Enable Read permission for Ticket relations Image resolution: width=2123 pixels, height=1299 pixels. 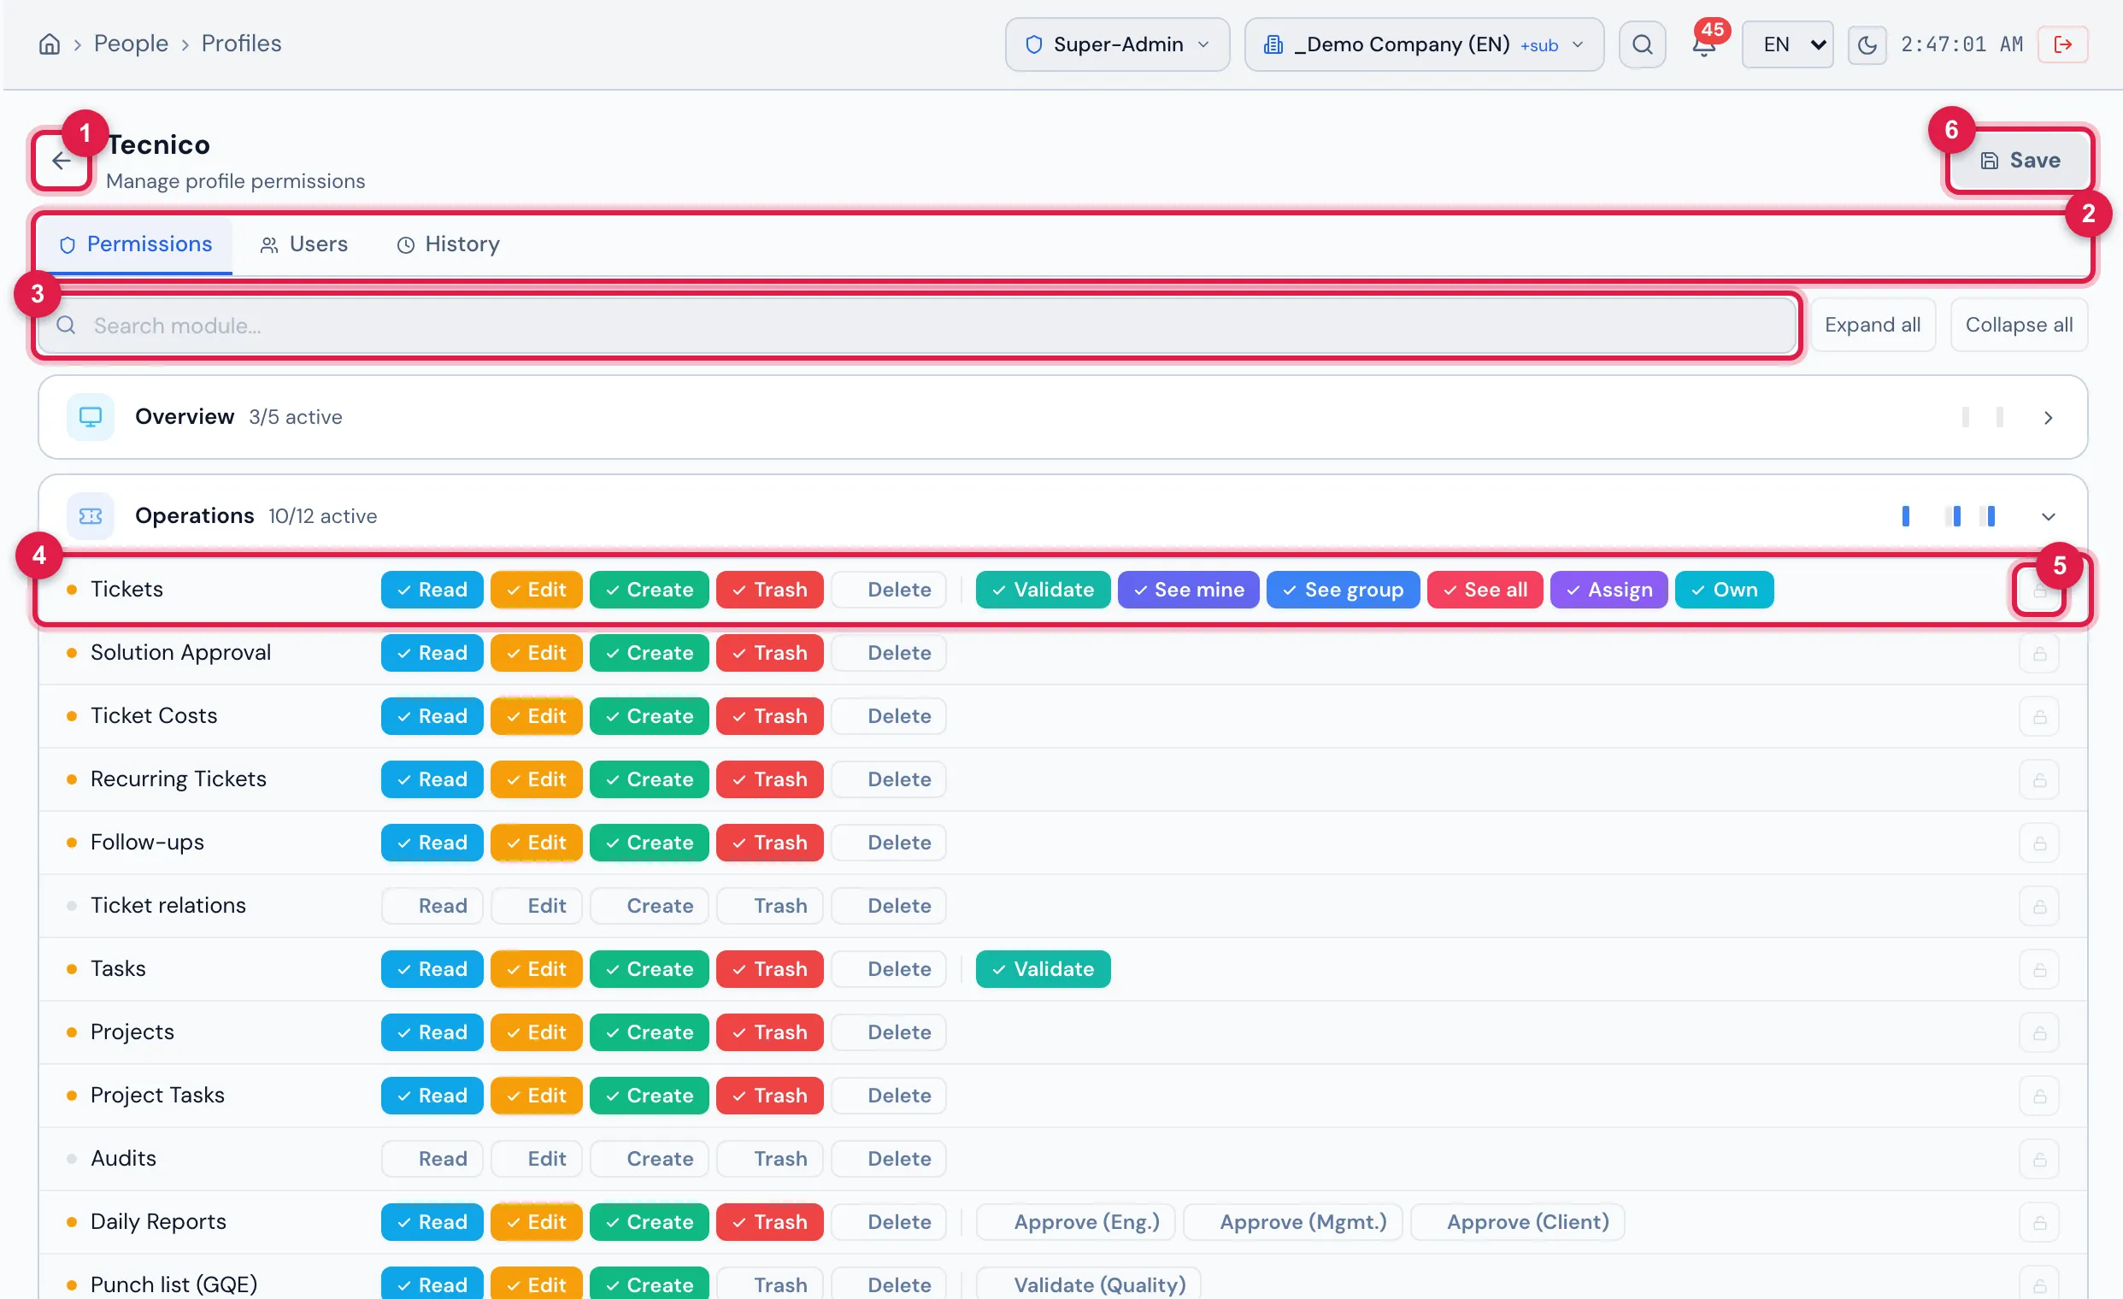[x=432, y=906]
